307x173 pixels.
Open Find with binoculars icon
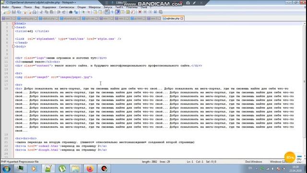pyautogui.click(x=71, y=12)
